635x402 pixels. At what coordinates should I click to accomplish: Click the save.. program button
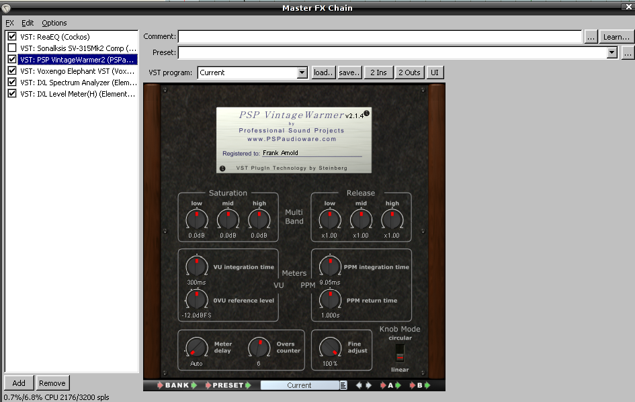coord(349,72)
